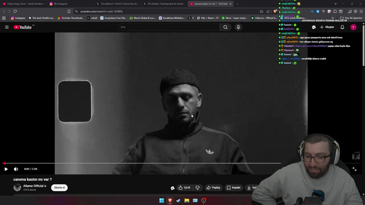Click the Paylaş share button
The height and width of the screenshot is (205, 365).
(213, 188)
